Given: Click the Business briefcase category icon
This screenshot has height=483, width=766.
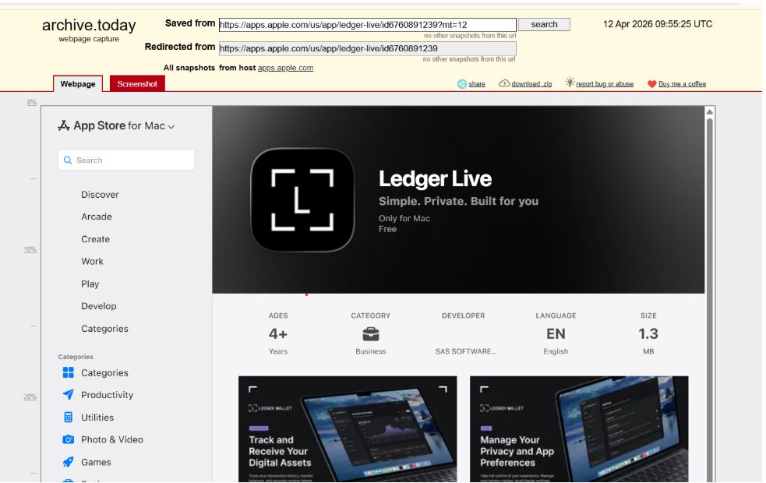Looking at the screenshot, I should pyautogui.click(x=371, y=334).
